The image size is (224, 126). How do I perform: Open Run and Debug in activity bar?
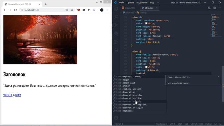click(116, 34)
